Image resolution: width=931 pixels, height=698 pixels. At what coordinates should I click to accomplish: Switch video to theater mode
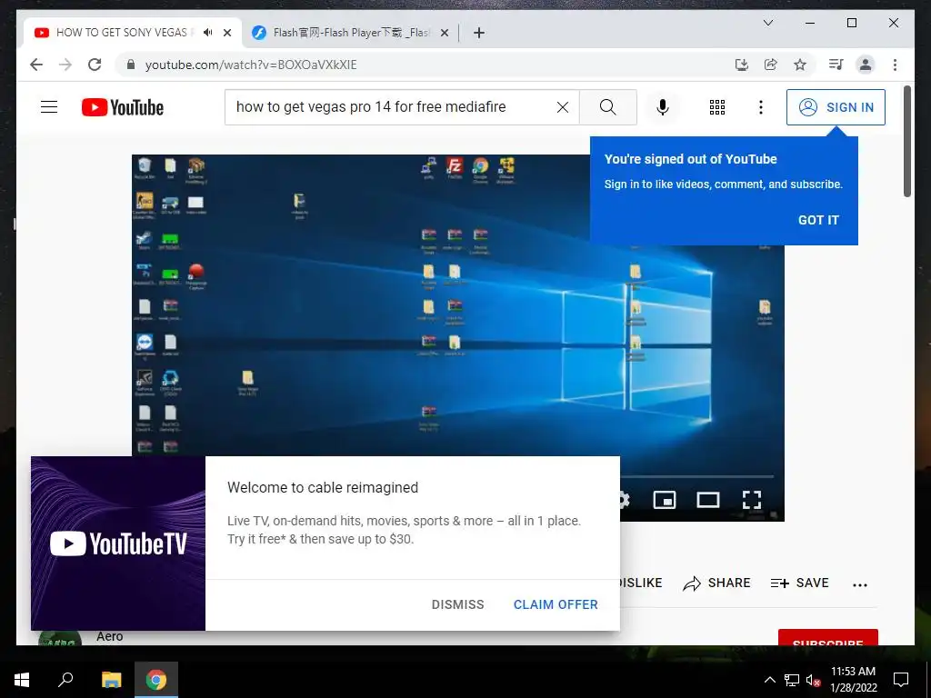coord(707,500)
